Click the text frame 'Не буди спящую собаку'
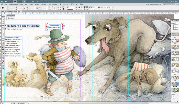 tap(14, 29)
